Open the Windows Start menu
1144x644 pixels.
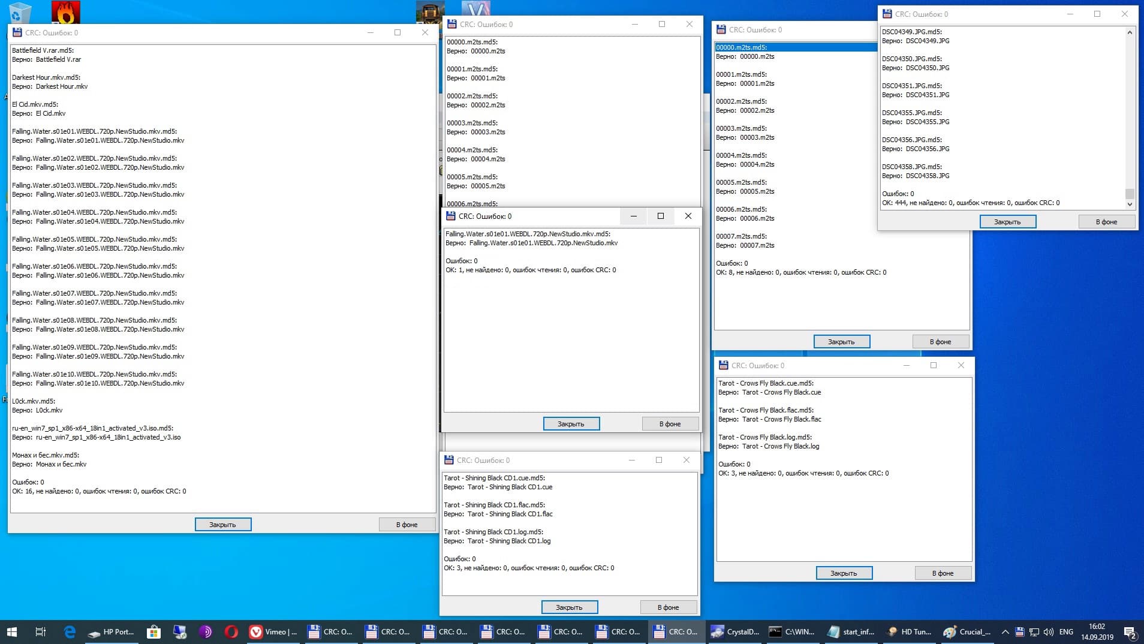point(12,631)
